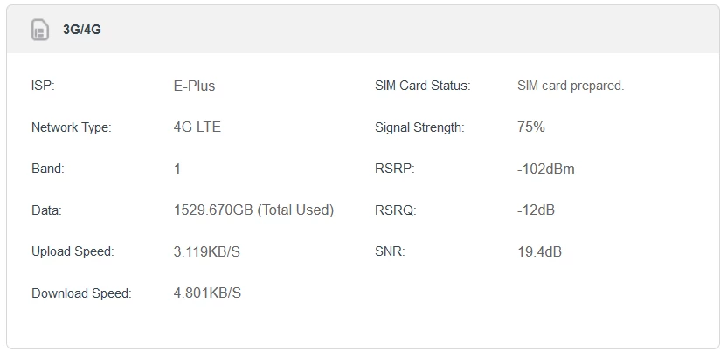
Task: Click the -102dBm RSRP value
Action: click(545, 169)
